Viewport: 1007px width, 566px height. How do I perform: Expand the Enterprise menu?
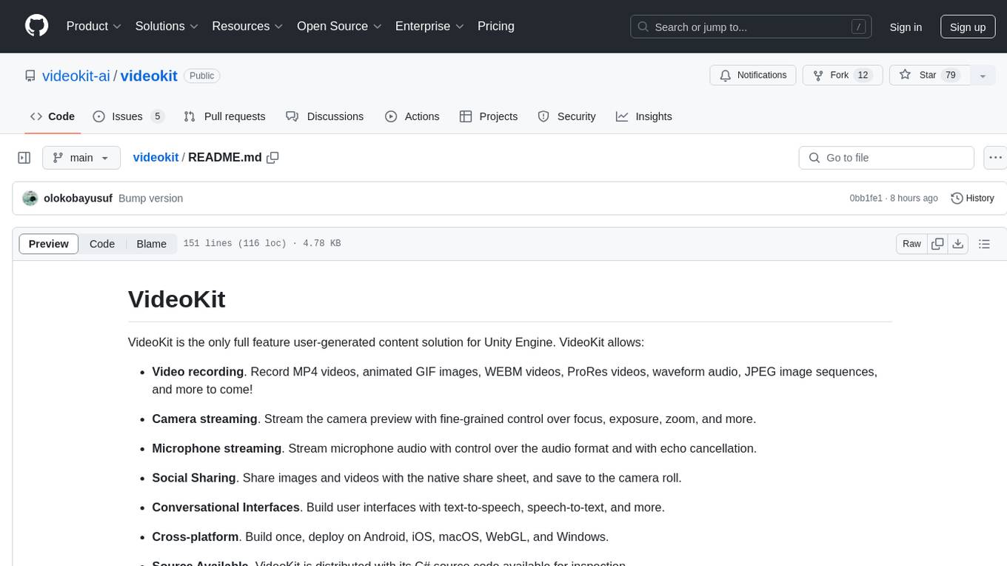pyautogui.click(x=429, y=26)
